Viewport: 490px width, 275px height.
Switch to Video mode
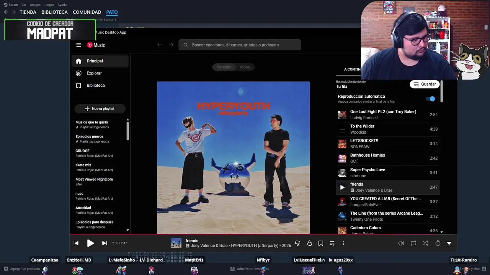tap(245, 67)
